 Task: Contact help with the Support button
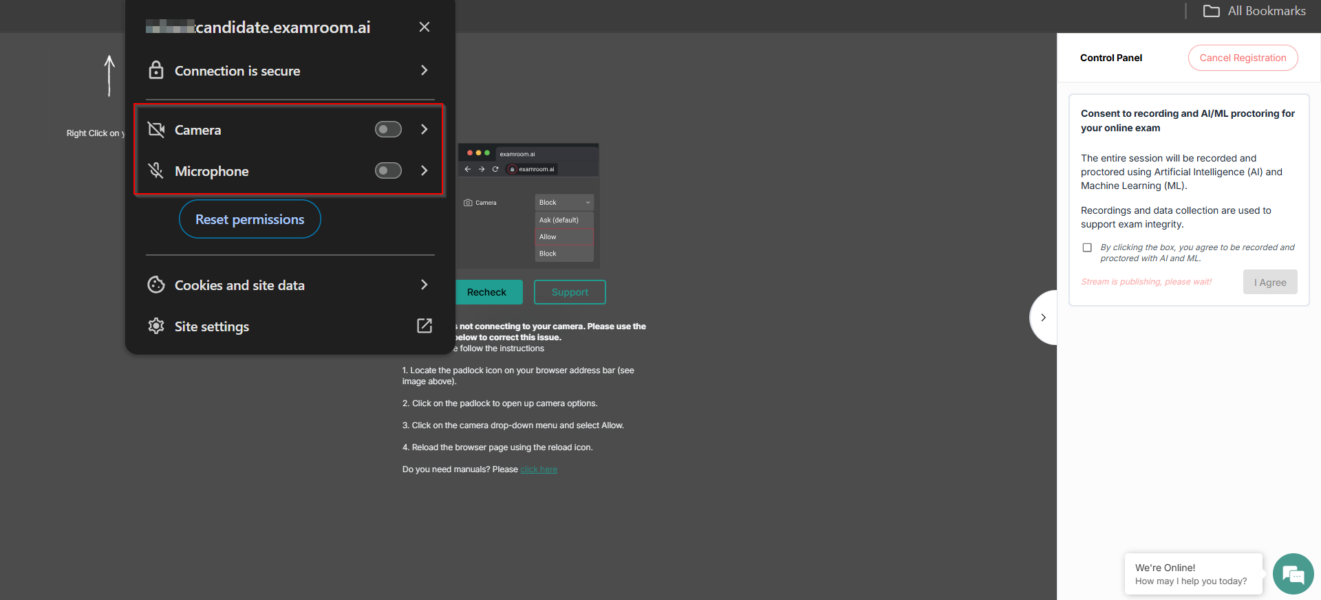[x=570, y=292]
